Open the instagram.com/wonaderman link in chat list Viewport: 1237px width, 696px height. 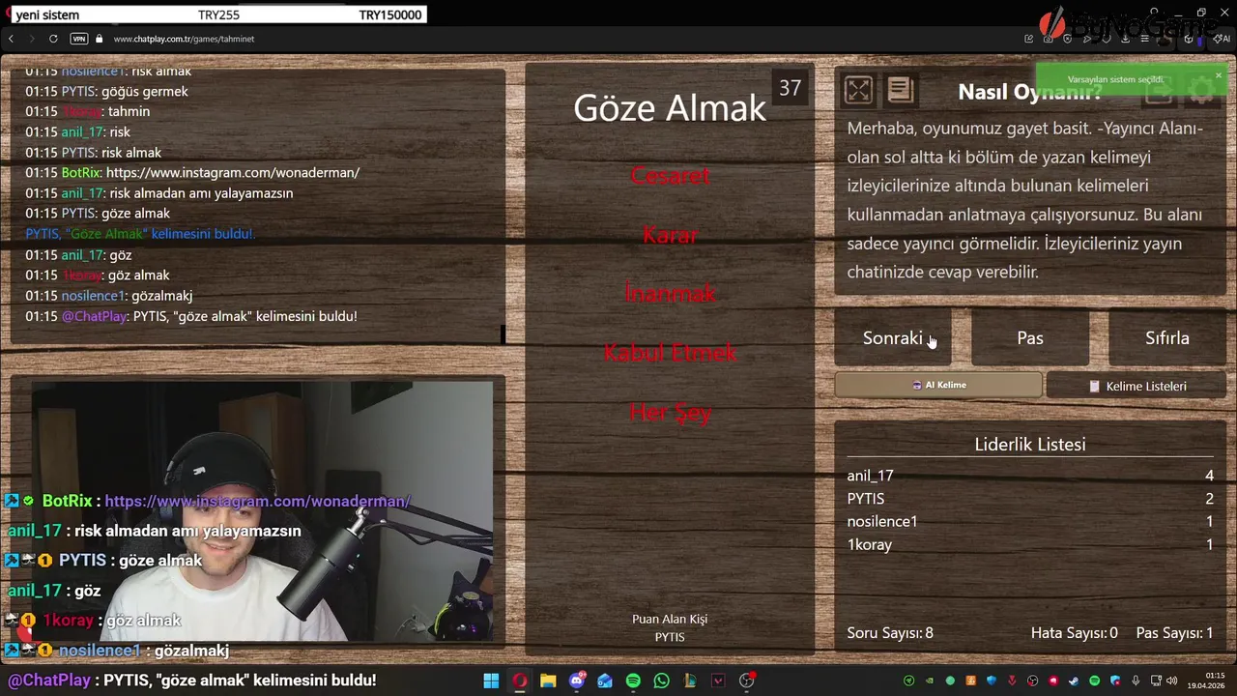pyautogui.click(x=233, y=172)
